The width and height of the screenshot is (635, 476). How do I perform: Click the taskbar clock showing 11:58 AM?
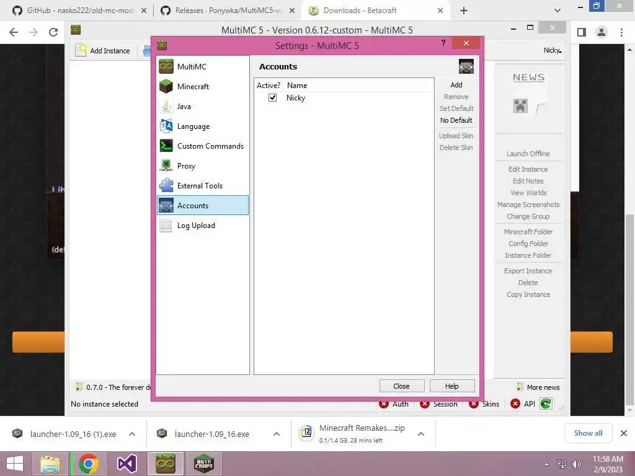(608, 464)
